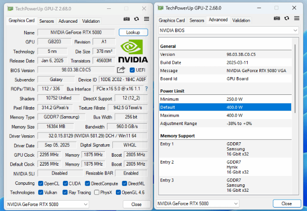The height and width of the screenshot is (211, 307).
Task: Click the vertical scrollbar in the Advanced list
Action: click(296, 99)
